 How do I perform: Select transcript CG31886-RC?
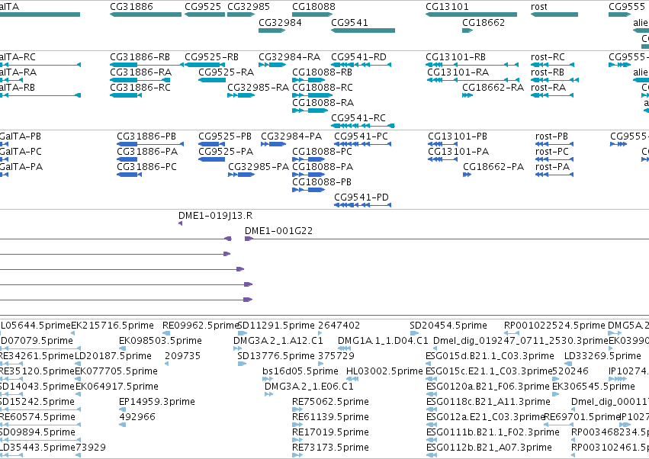(126, 95)
